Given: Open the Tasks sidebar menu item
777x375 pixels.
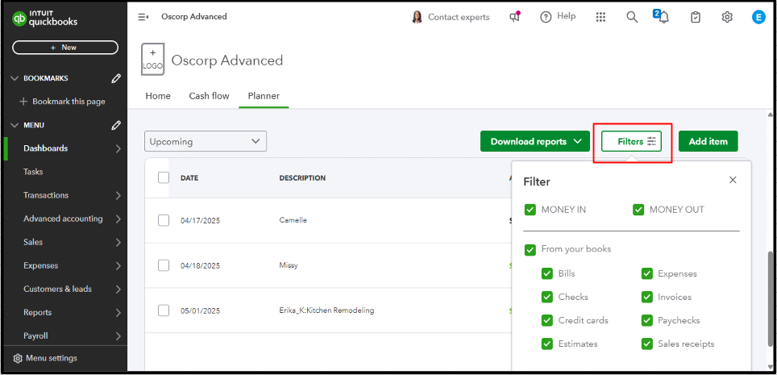Looking at the screenshot, I should click(33, 172).
